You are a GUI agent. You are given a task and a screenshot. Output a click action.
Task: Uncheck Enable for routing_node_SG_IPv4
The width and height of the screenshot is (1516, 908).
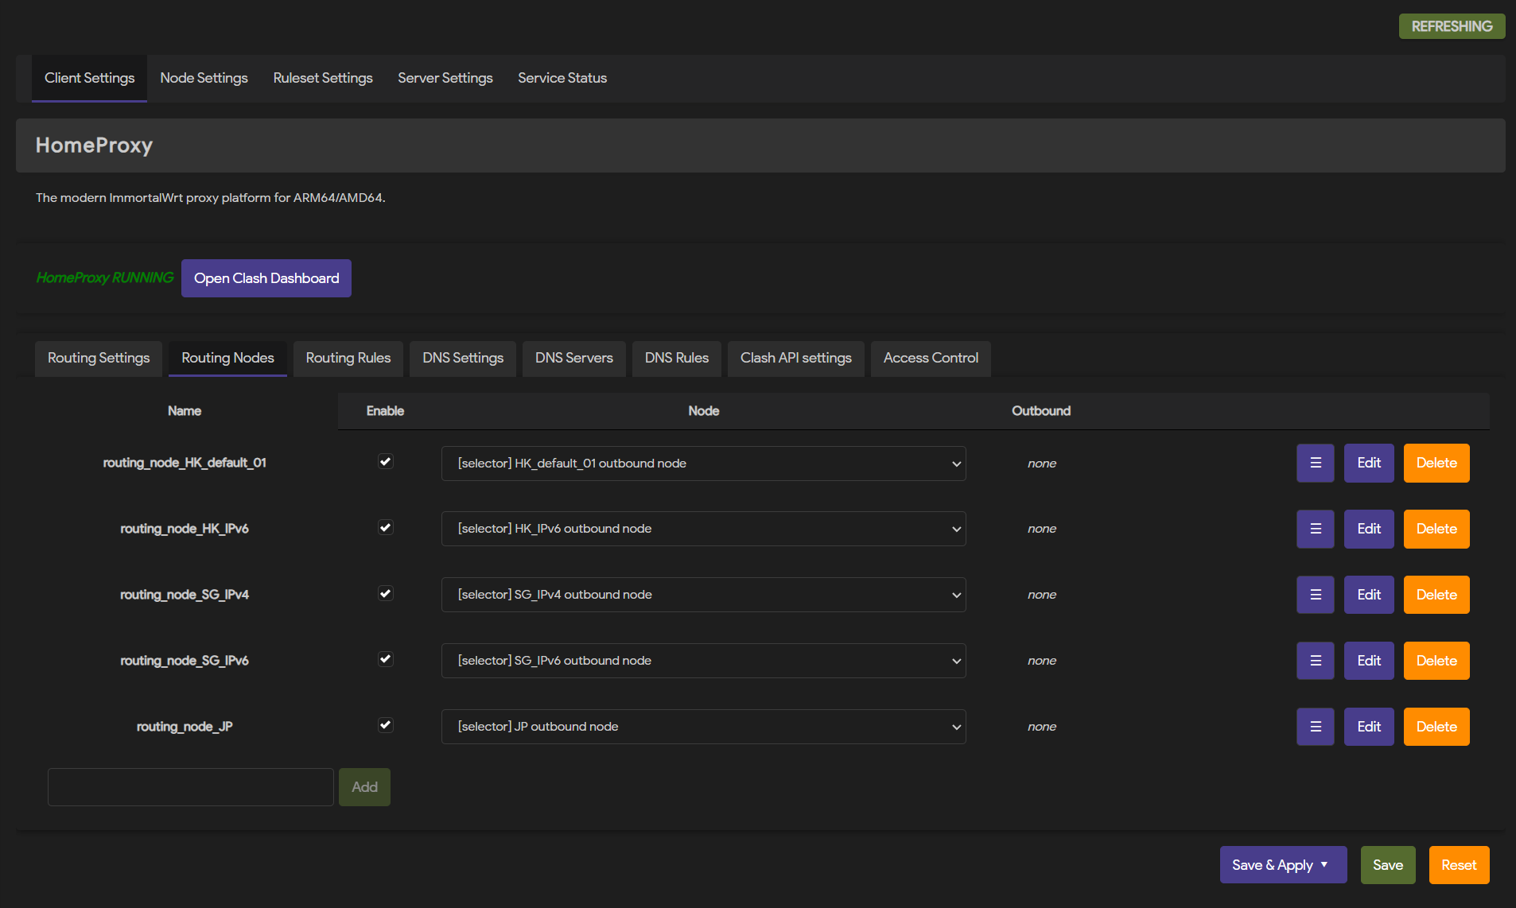[385, 594]
